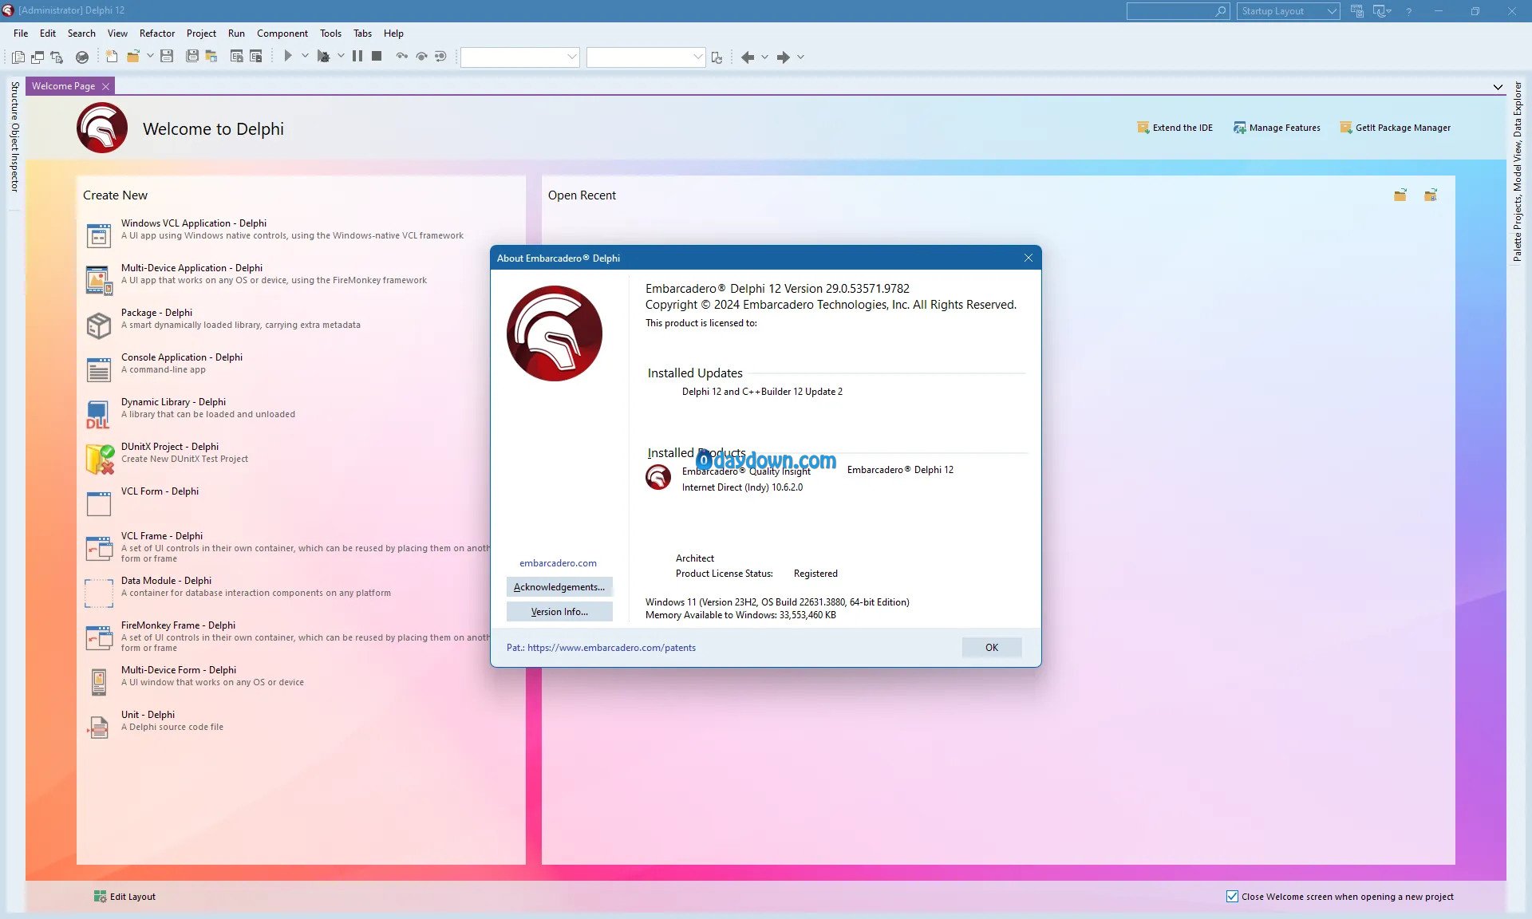
Task: Click the Back navigation arrow
Action: tap(748, 57)
